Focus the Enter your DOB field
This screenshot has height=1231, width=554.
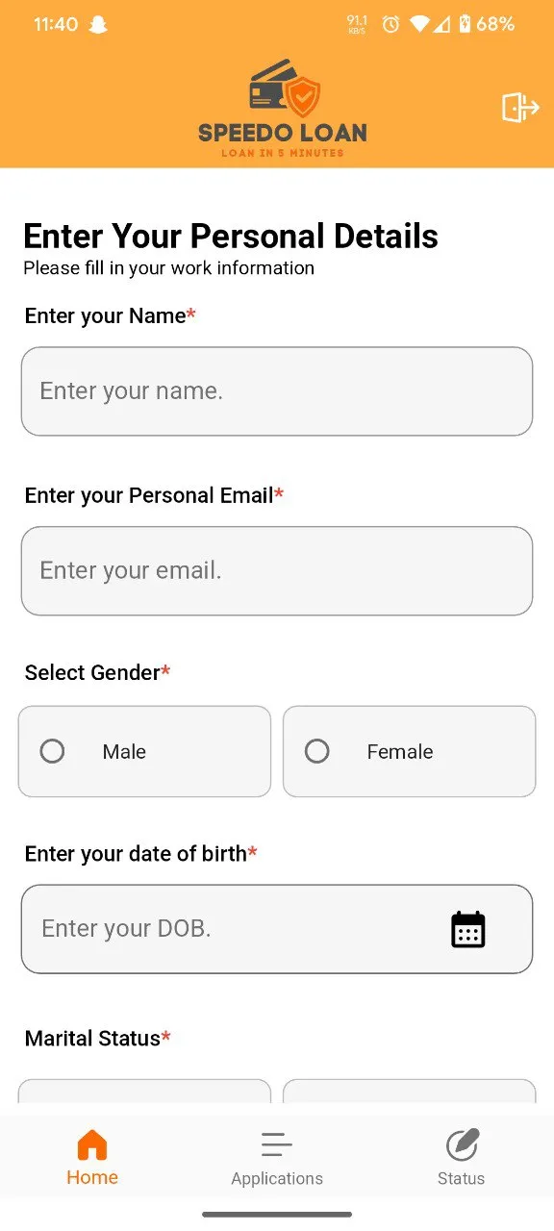tap(277, 929)
